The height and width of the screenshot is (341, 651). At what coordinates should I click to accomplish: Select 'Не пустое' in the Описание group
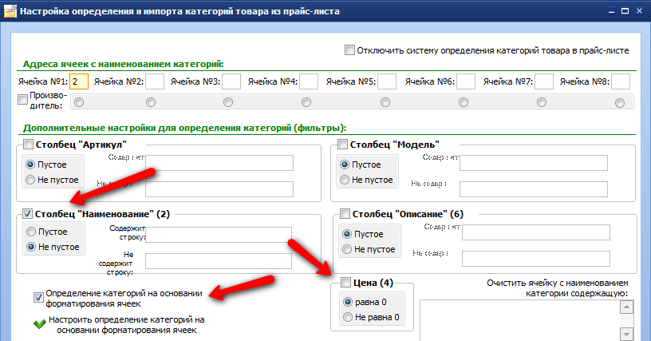tap(347, 249)
